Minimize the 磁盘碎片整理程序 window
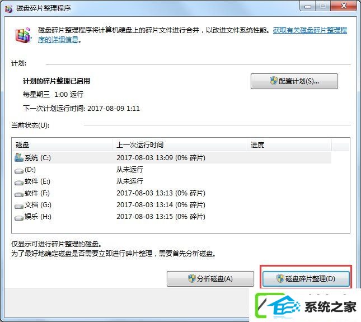This screenshot has height=322, width=361. [308, 6]
